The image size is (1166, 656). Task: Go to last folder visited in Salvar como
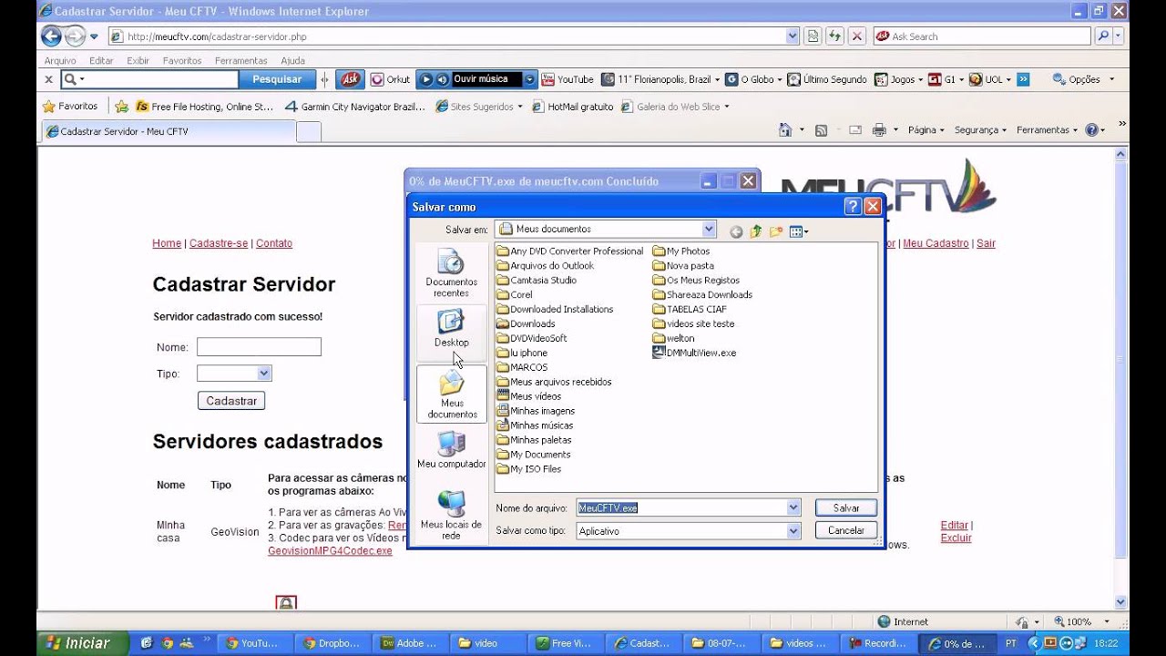pyautogui.click(x=736, y=231)
